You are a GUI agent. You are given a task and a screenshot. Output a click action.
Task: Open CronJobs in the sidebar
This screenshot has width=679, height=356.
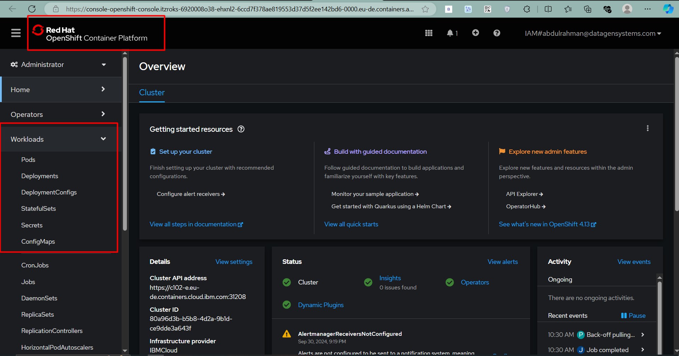(x=35, y=265)
